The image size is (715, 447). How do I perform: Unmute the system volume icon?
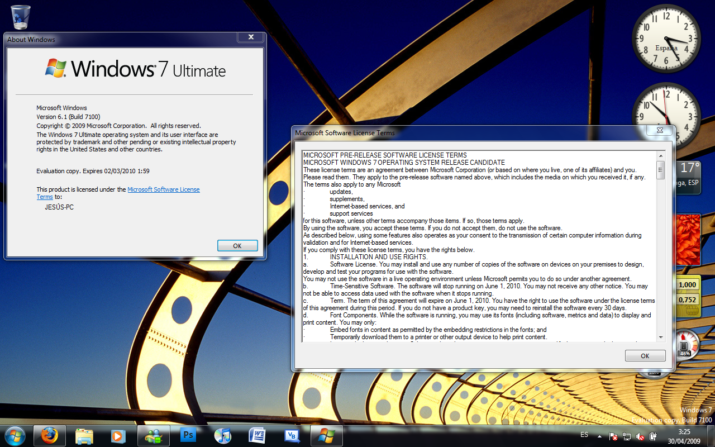(640, 436)
